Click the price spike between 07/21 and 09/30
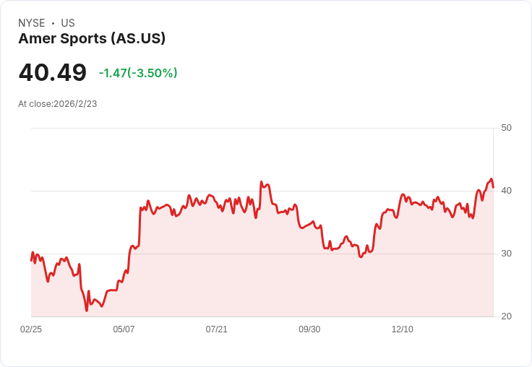Viewport: 532px width, 367px height. (262, 183)
